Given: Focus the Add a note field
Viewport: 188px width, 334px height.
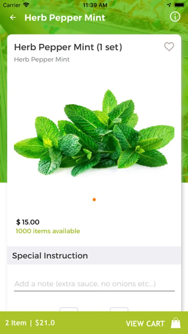Looking at the screenshot, I should point(94,284).
